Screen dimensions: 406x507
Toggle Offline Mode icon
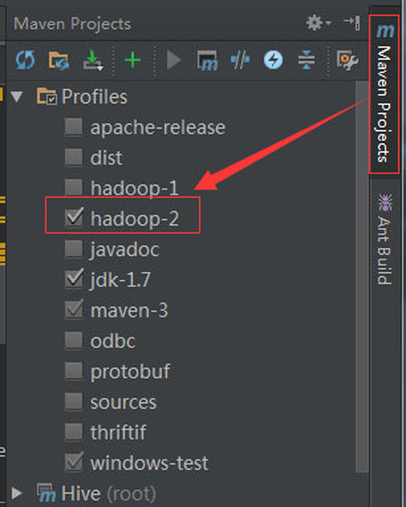[x=240, y=60]
